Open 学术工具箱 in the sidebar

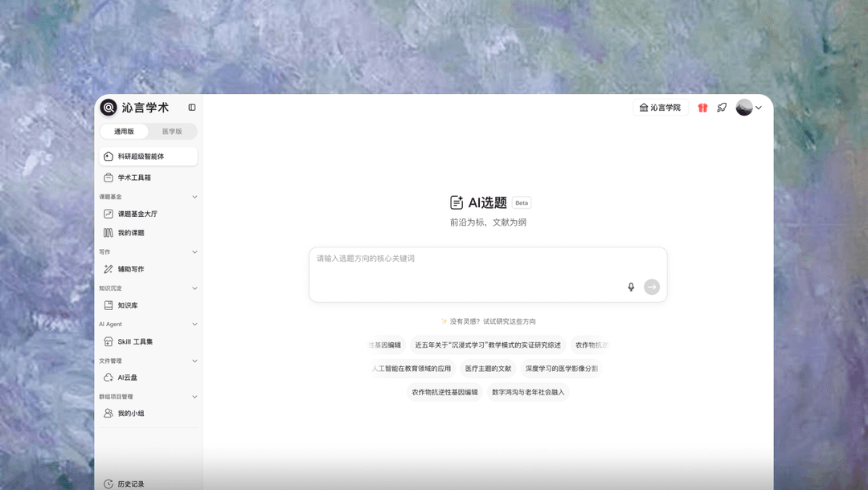tap(149, 178)
